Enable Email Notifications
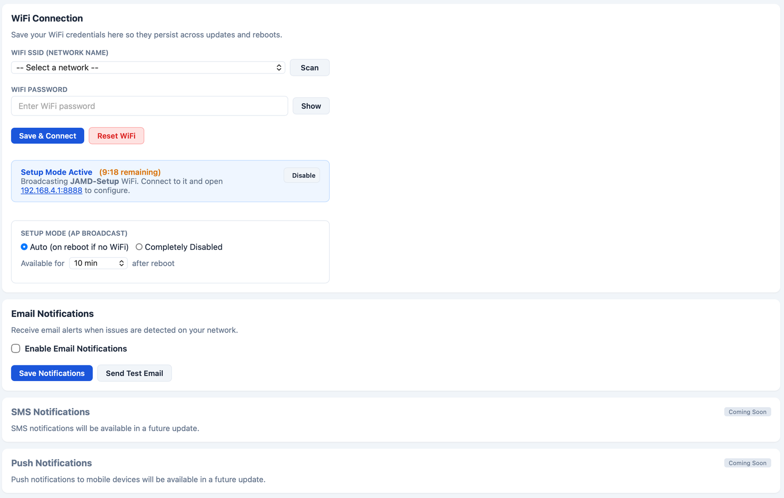This screenshot has height=498, width=784. (x=16, y=348)
